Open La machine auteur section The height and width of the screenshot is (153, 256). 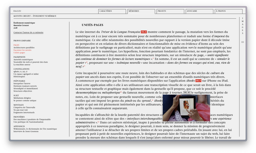pos(22,65)
